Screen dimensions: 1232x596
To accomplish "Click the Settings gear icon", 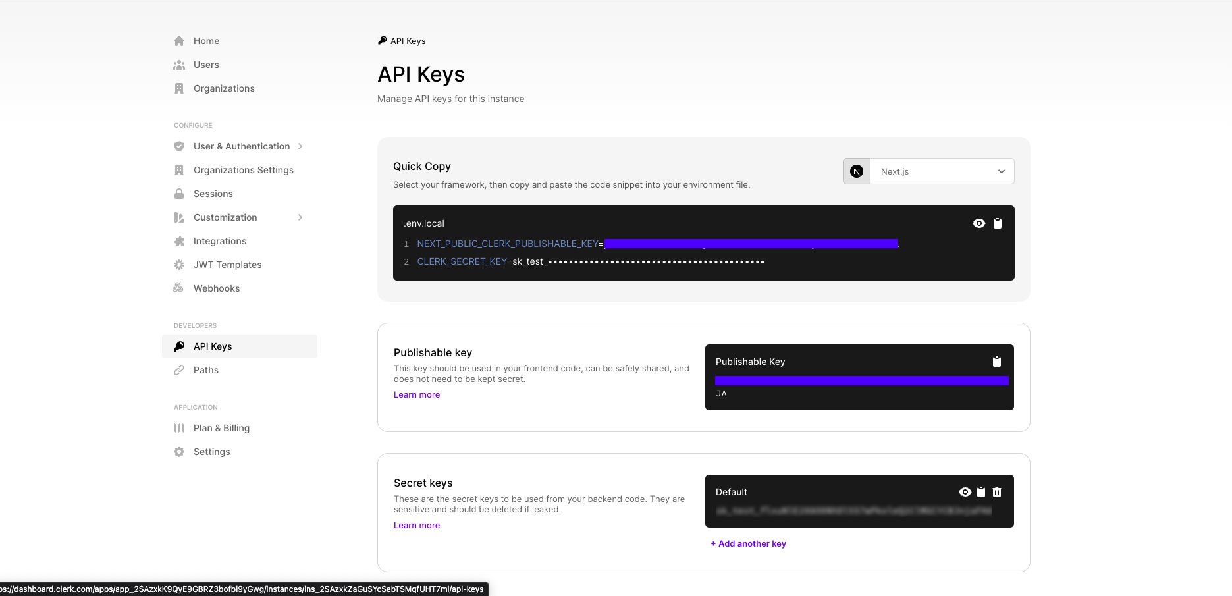I will click(x=179, y=452).
